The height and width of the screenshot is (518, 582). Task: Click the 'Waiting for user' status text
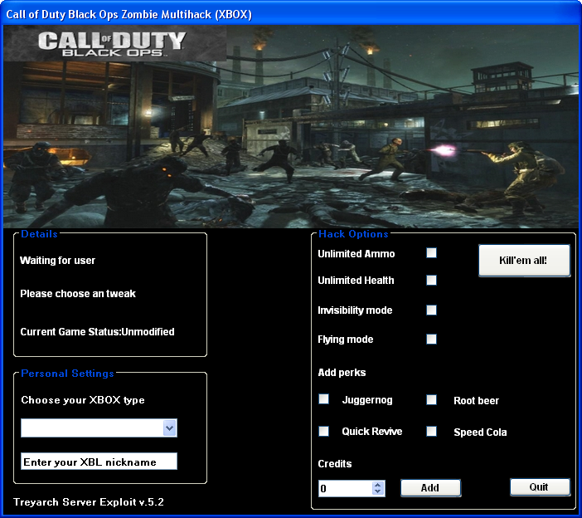click(57, 261)
